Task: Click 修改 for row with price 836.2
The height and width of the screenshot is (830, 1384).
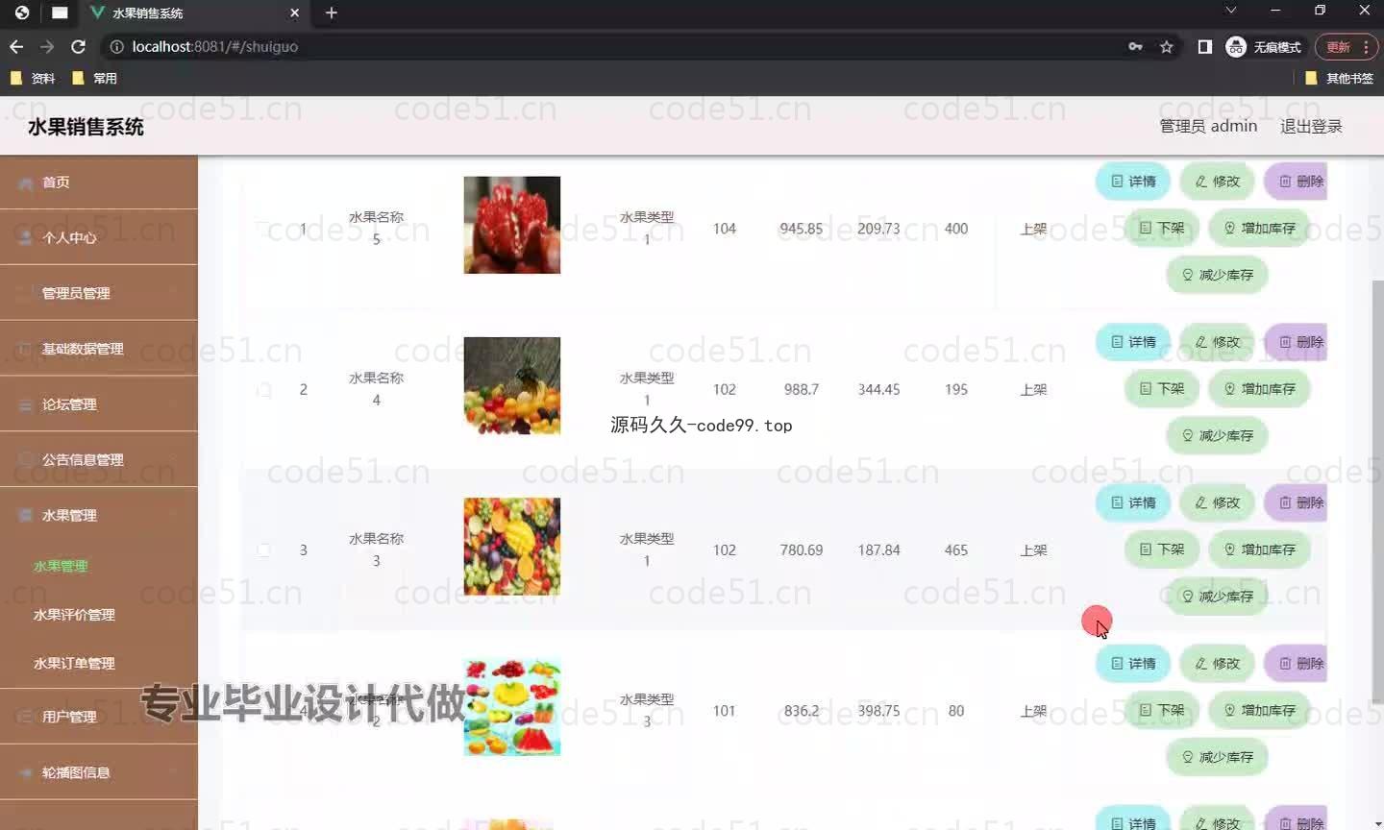Action: pos(1217,663)
